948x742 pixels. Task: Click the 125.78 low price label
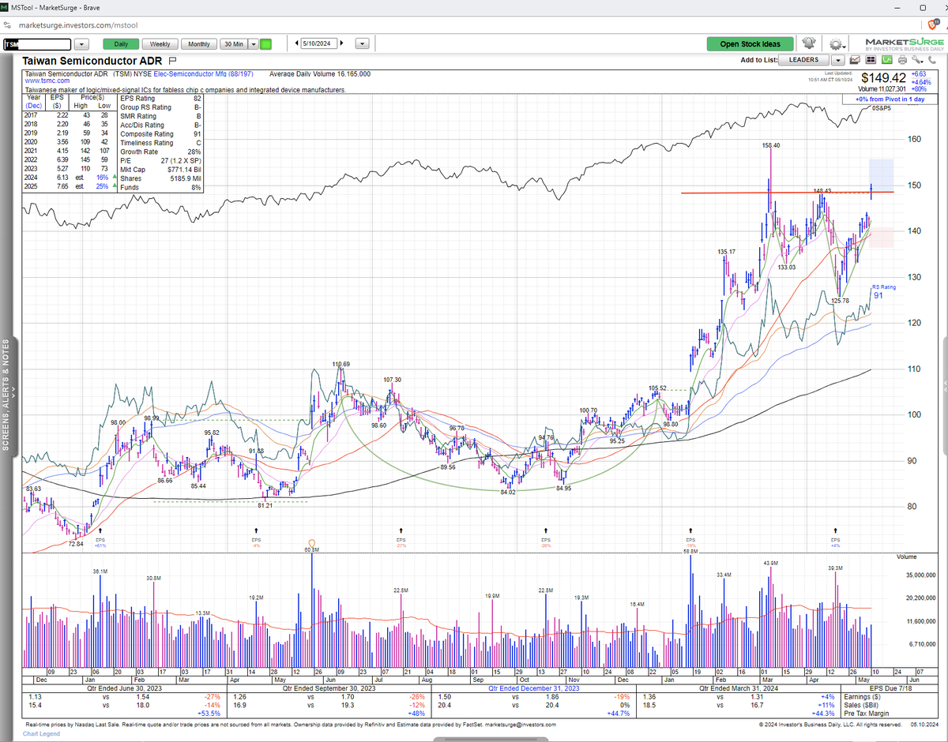point(841,301)
